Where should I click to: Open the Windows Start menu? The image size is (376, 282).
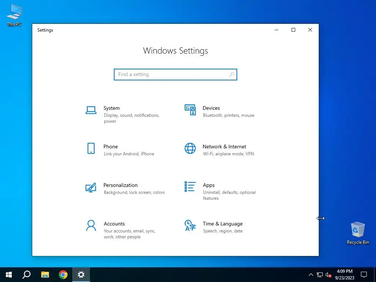pos(9,275)
